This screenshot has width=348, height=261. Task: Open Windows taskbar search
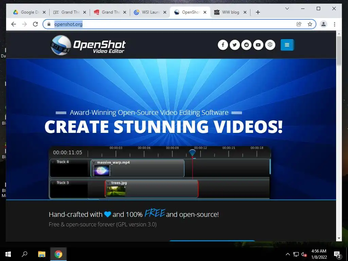(24, 254)
